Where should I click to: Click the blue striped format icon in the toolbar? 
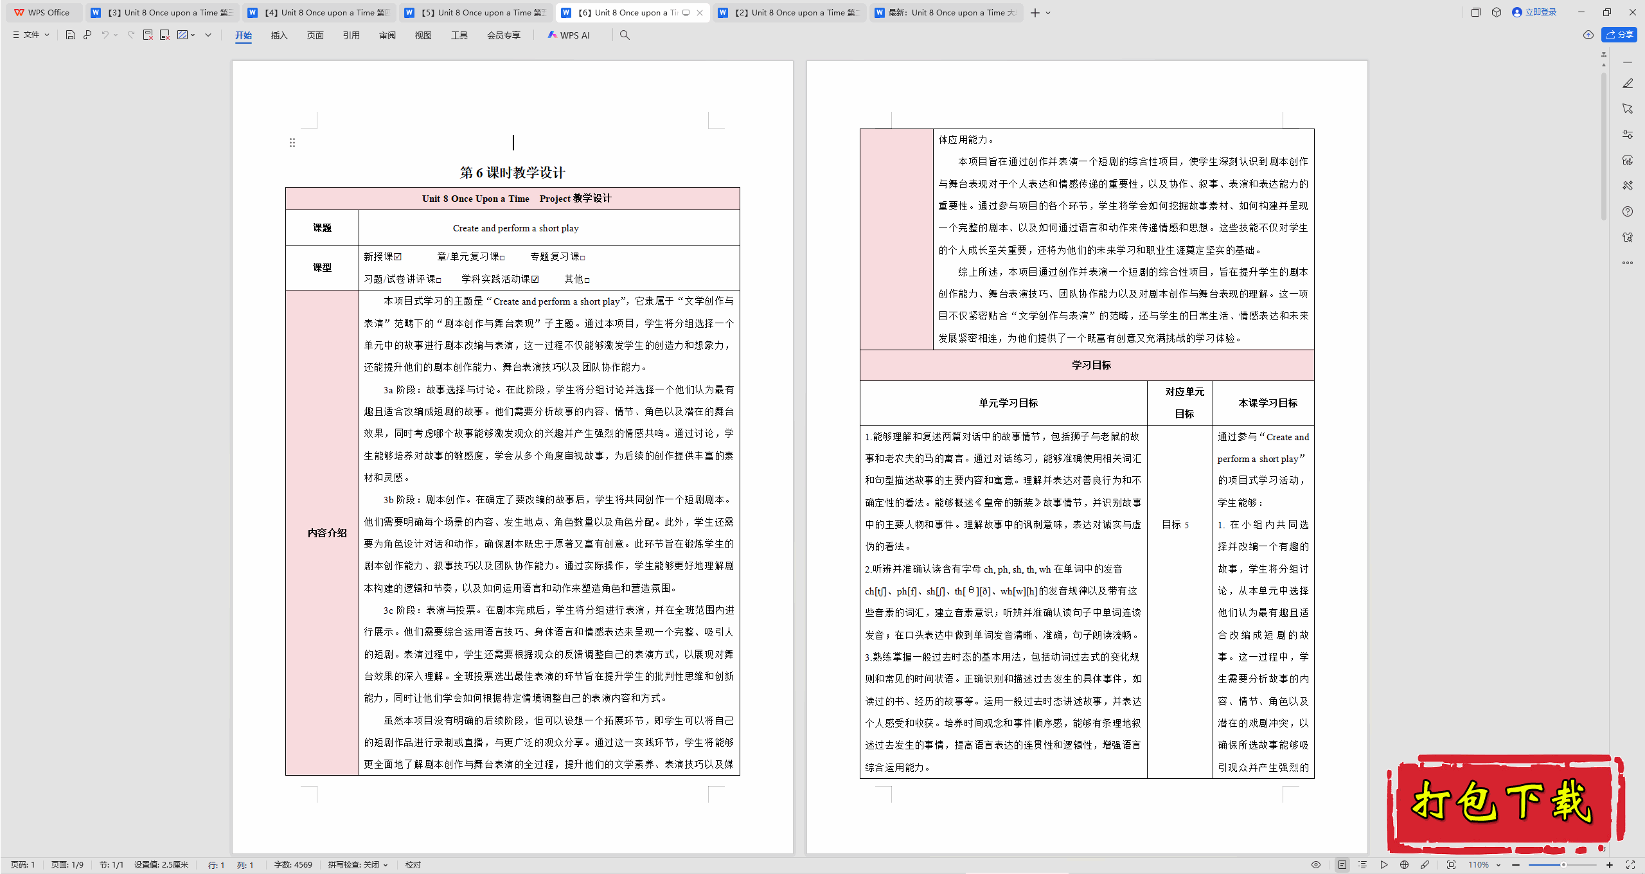(182, 35)
